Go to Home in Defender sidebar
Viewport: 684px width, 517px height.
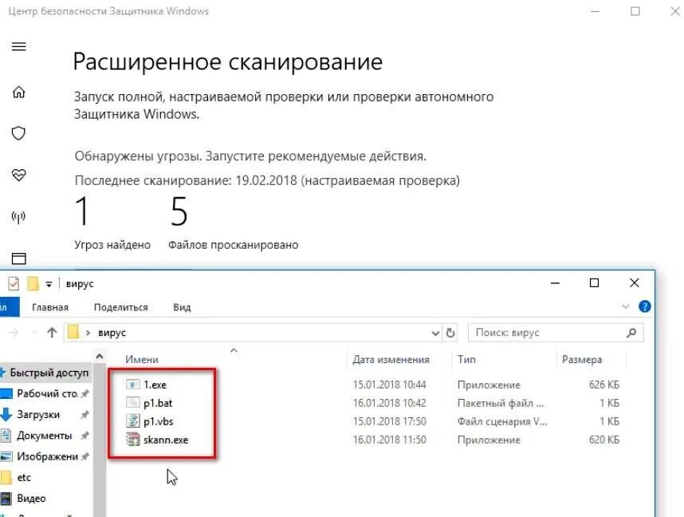pos(18,92)
